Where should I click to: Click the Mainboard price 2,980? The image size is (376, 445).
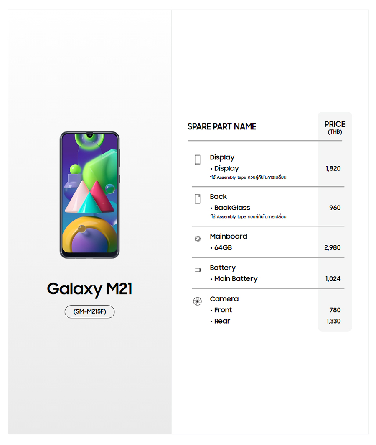[x=332, y=247]
